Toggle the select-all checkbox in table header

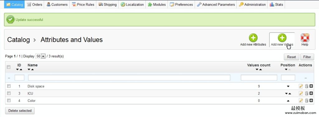coord(8,67)
